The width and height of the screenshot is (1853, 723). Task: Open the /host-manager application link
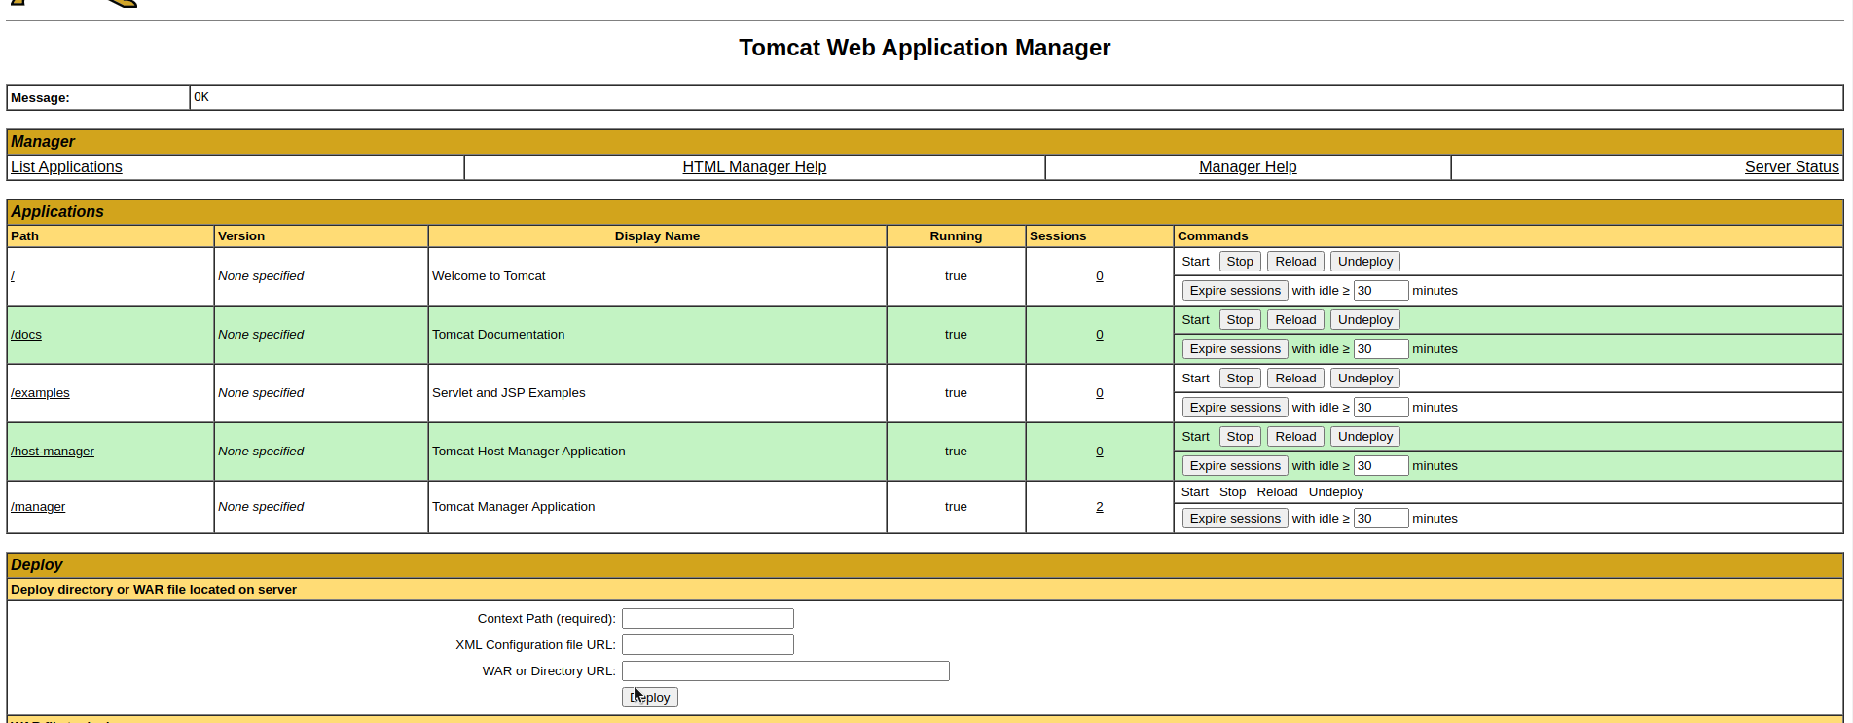point(53,452)
